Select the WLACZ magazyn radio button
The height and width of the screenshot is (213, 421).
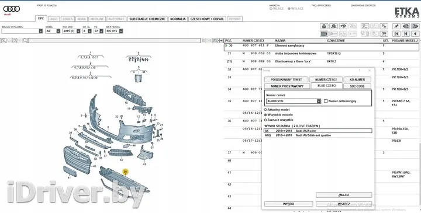[x=271, y=9]
